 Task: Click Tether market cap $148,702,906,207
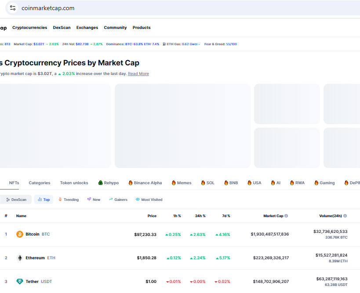(x=271, y=281)
